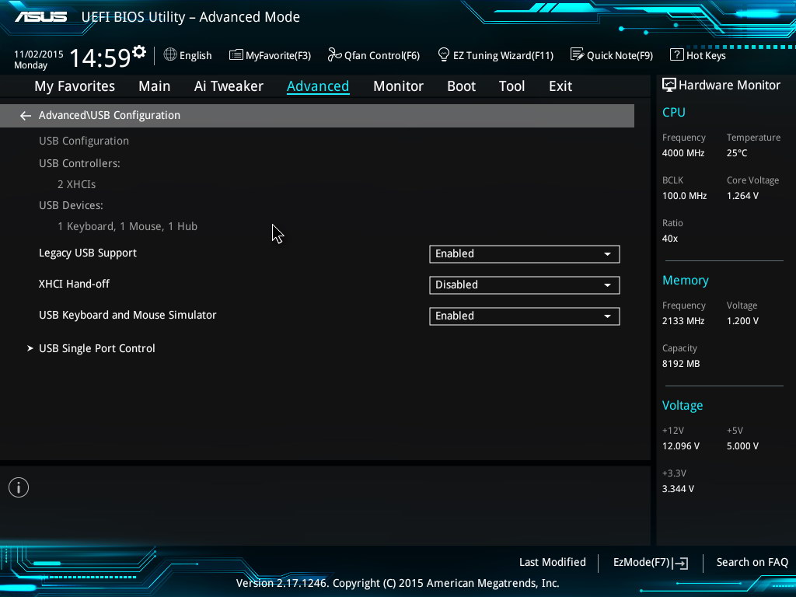Go to the Boot tab

click(461, 86)
